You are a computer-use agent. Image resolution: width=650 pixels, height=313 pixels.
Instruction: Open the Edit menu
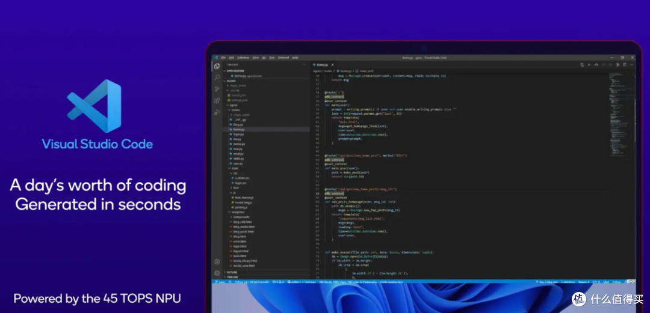point(231,58)
